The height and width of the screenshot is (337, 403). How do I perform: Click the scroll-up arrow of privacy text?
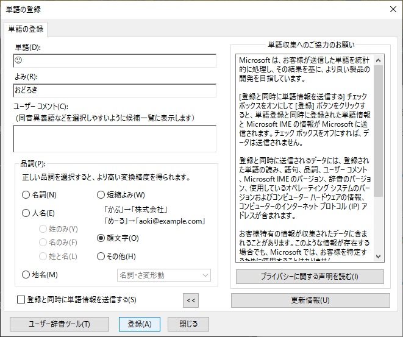379,60
